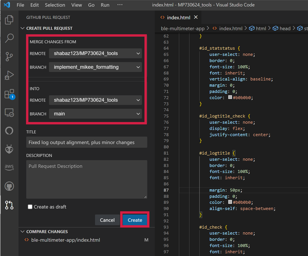The height and width of the screenshot is (256, 308).
Task: Open the Search view icon
Action: tap(9, 38)
